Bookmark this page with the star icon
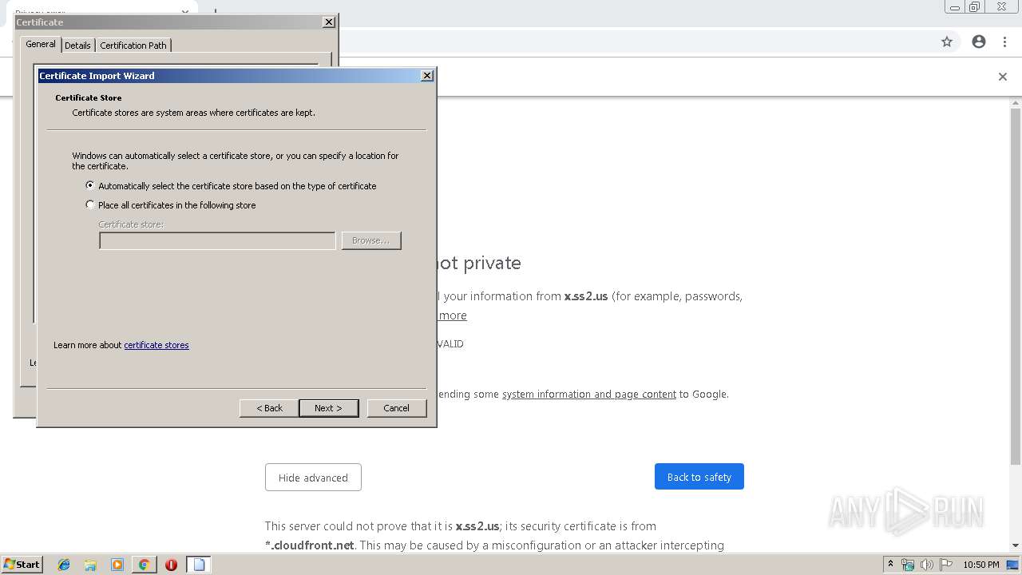1022x575 pixels. tap(947, 42)
